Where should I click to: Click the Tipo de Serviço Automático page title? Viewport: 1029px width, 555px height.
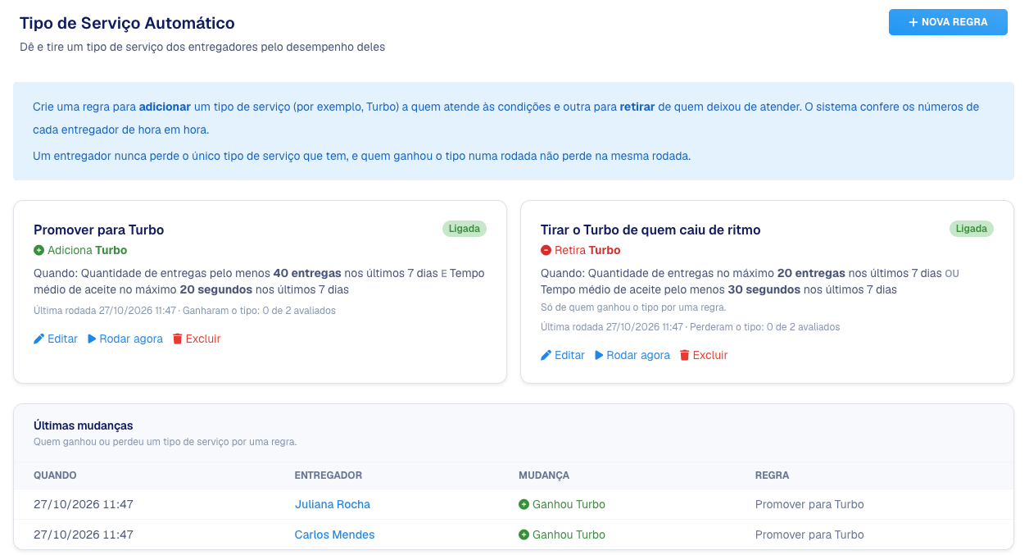(x=127, y=24)
